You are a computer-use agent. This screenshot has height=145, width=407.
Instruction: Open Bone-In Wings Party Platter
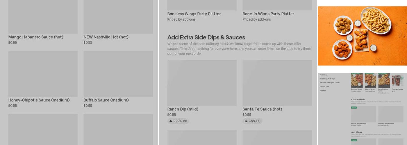pyautogui.click(x=268, y=14)
